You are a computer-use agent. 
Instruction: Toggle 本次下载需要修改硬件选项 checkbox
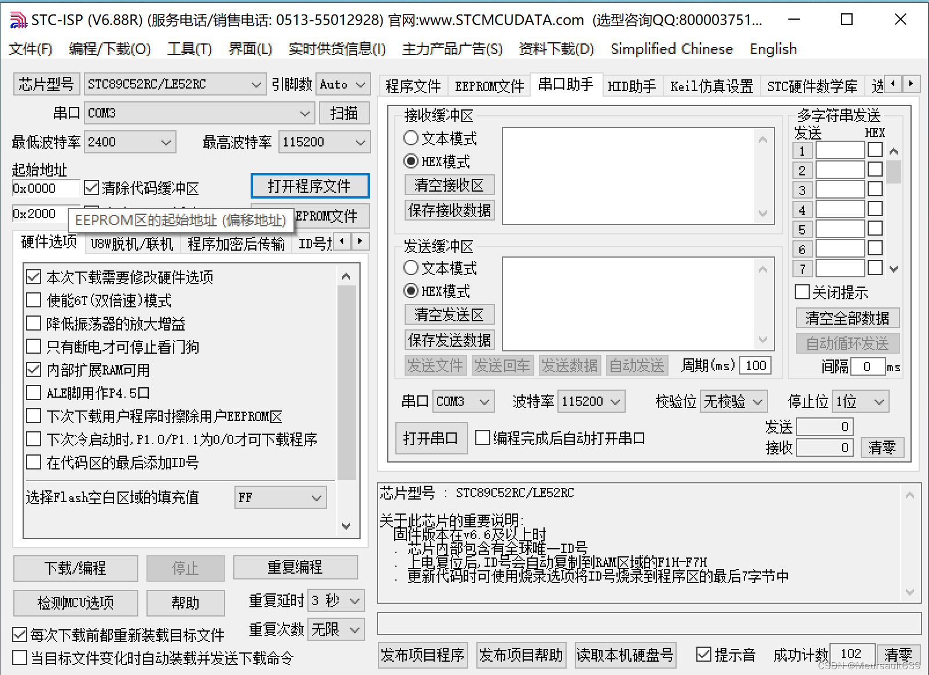pyautogui.click(x=34, y=277)
